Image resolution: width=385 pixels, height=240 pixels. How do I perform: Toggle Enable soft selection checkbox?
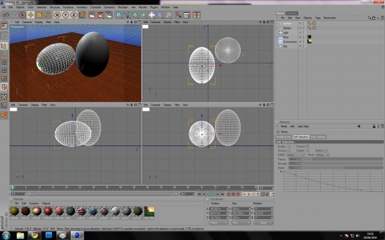coord(289,147)
